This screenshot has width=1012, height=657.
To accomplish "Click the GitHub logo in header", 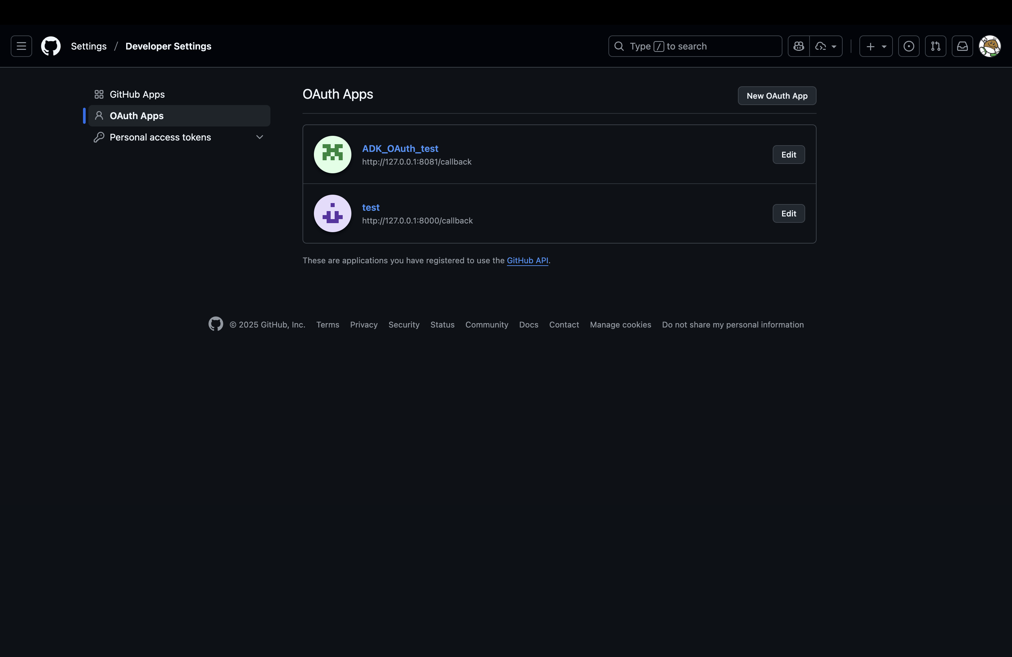I will [51, 46].
